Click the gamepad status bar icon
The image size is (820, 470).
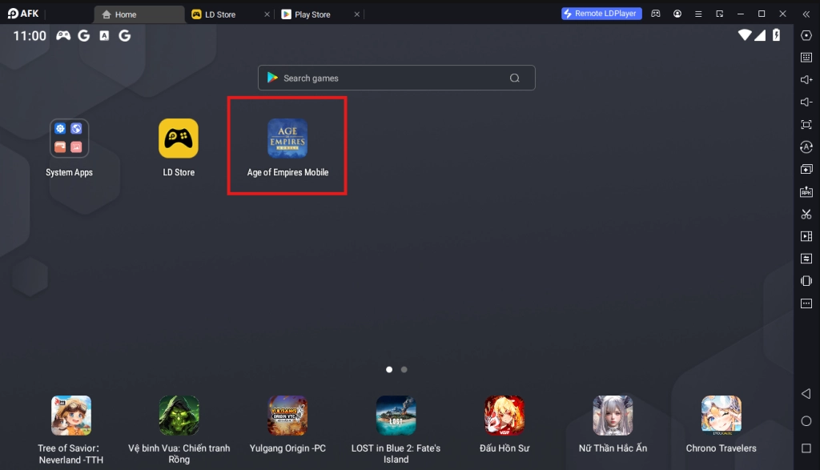[x=63, y=35]
